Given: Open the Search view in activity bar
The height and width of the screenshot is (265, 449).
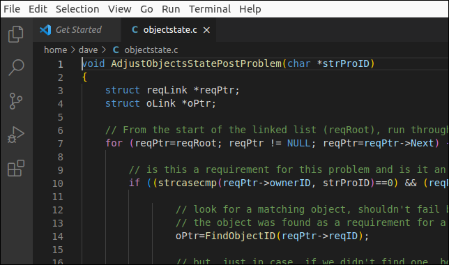Looking at the screenshot, I should point(16,68).
